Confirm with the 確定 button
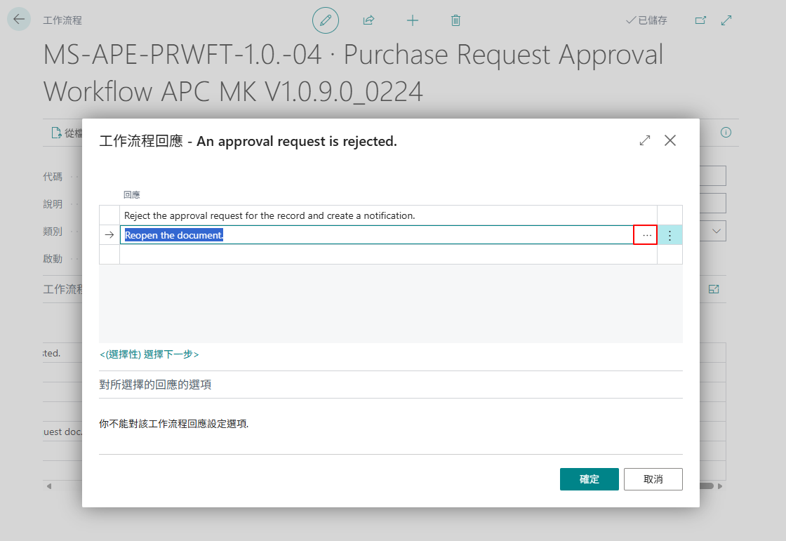This screenshot has width=786, height=541. (x=589, y=479)
